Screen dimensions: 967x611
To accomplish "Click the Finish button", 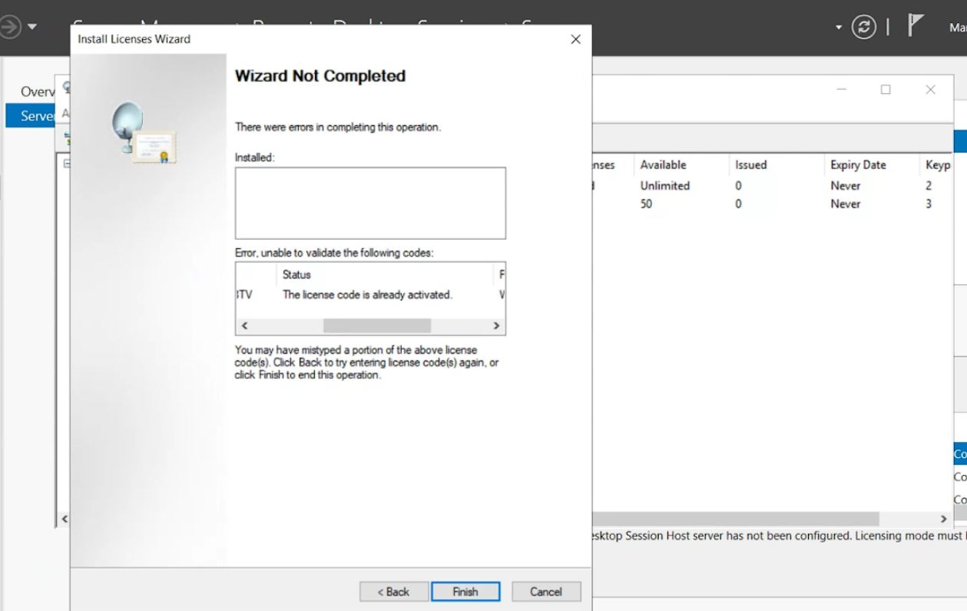I will 465,592.
